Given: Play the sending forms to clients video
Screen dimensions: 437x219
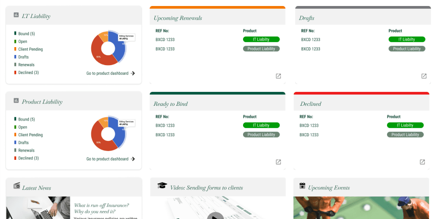Looking at the screenshot, I should 215,216.
